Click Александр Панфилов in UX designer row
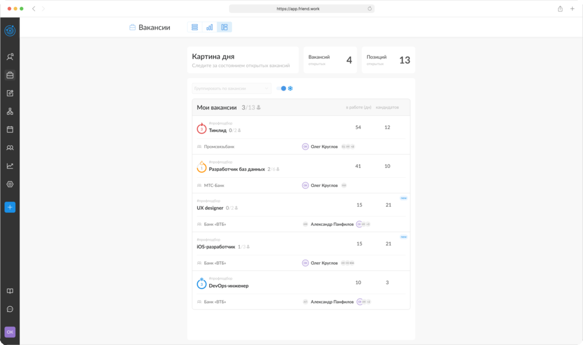 [332, 224]
